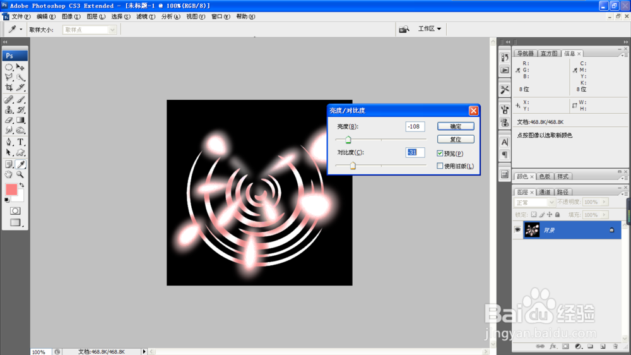This screenshot has height=355, width=631.
Task: Open the 滤镜 menu
Action: pos(145,16)
